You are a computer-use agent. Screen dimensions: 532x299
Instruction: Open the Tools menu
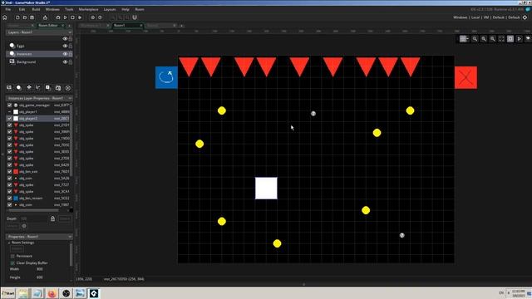69,9
